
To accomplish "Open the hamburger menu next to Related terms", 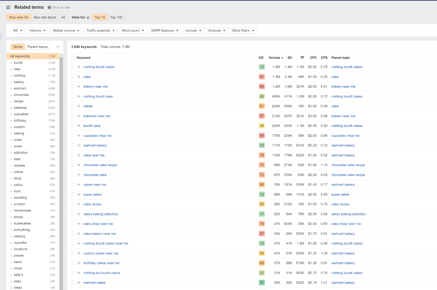I will (x=8, y=7).
